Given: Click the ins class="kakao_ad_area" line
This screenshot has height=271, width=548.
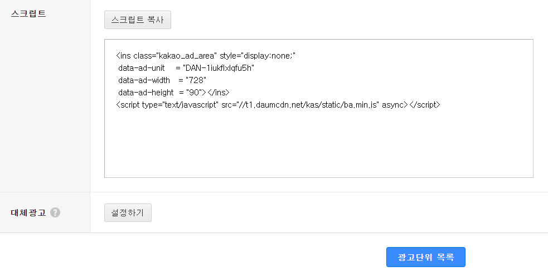Looking at the screenshot, I should 206,56.
